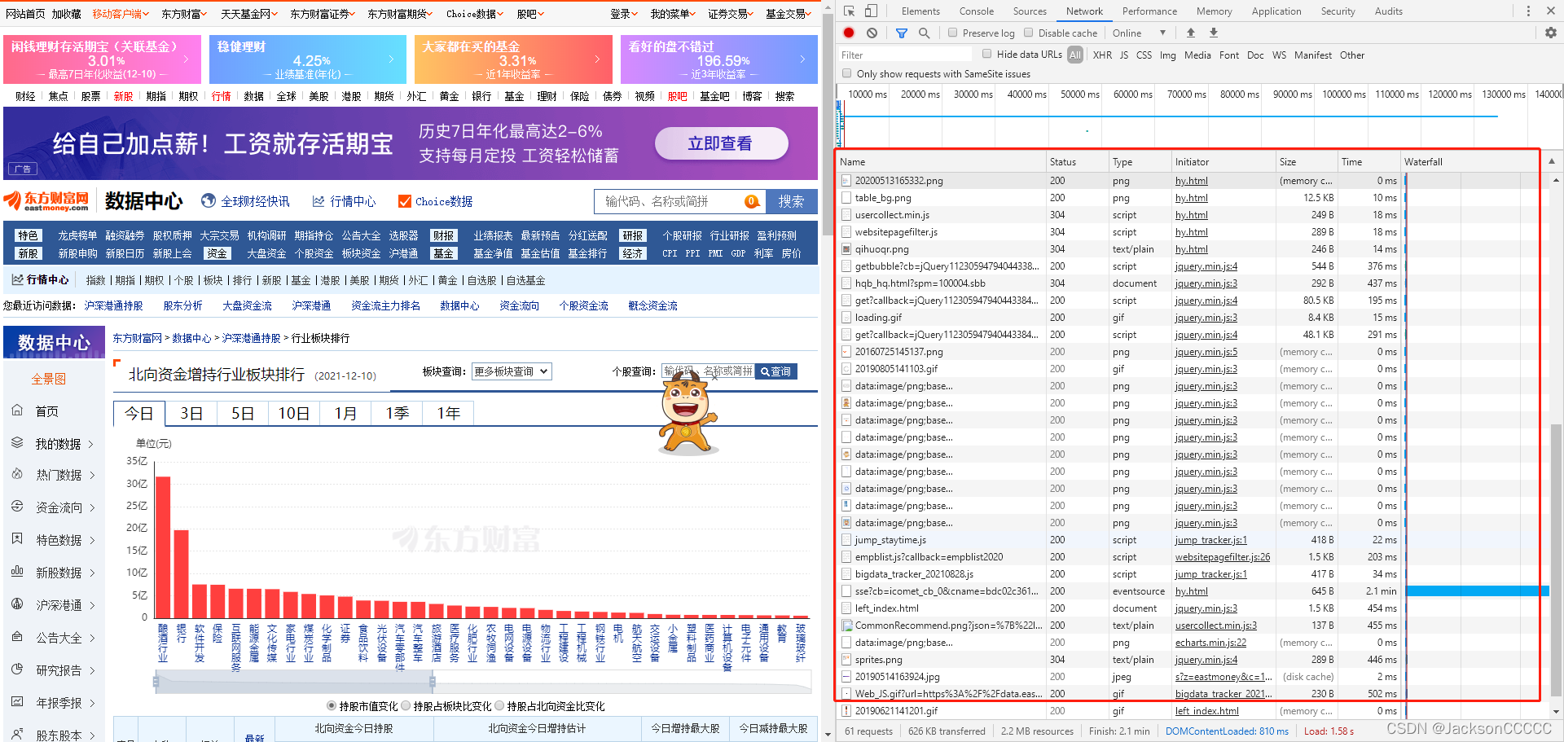Screen dimensions: 1564x742
Task: Import HAR file (upload arrow)
Action: click(x=1191, y=33)
